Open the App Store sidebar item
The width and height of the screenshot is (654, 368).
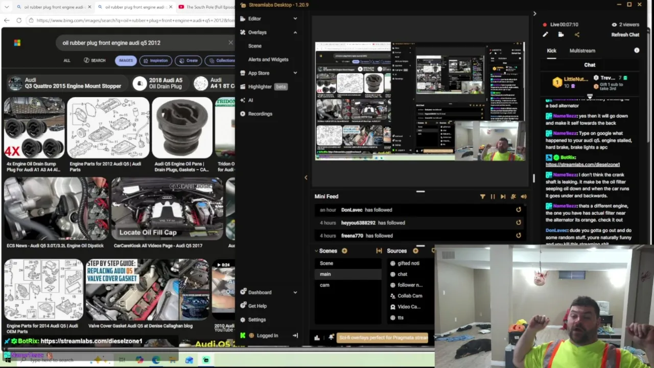[x=259, y=73]
